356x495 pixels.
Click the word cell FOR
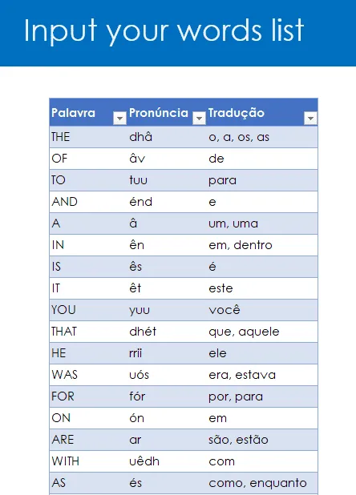click(x=88, y=396)
